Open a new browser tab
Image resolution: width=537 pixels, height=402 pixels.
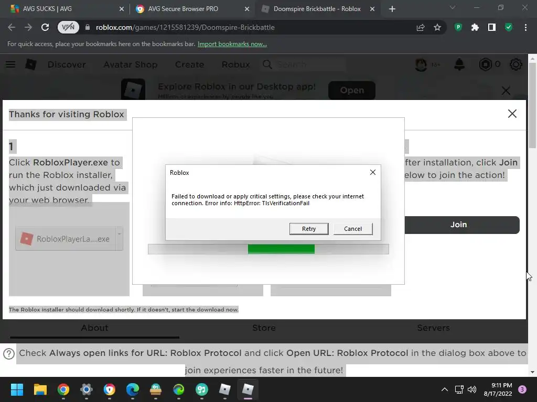point(392,9)
